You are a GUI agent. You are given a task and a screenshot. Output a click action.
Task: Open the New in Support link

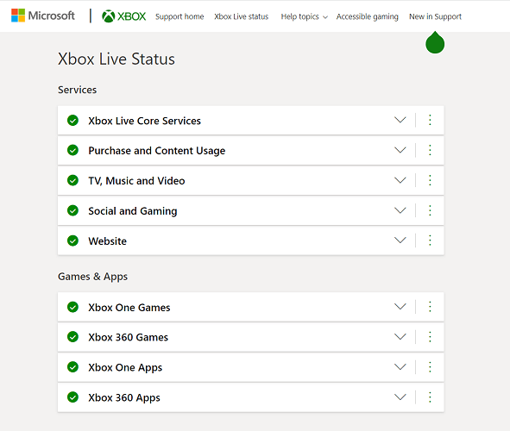point(435,16)
